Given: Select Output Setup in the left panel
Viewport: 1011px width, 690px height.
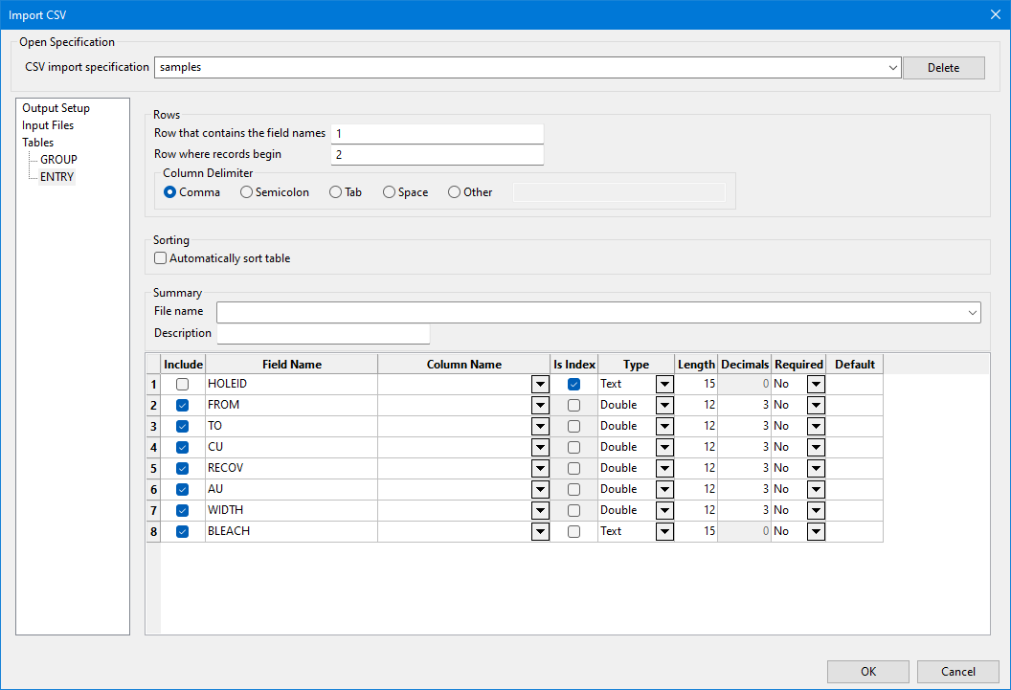Looking at the screenshot, I should coord(56,108).
